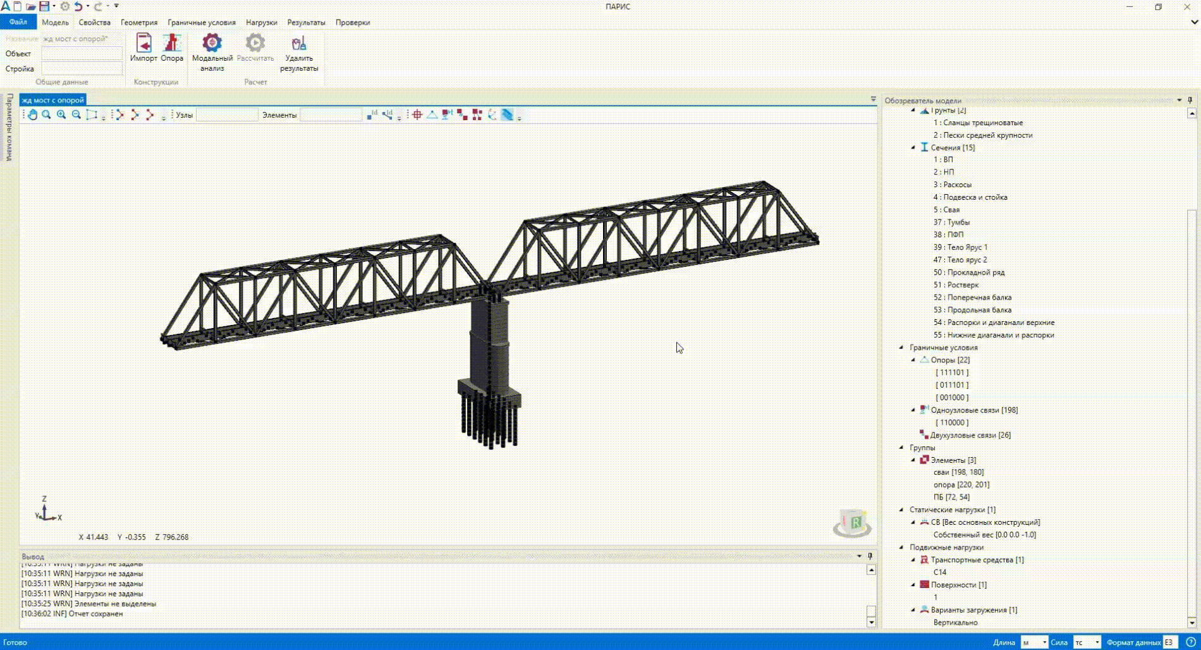1201x650 pixels.
Task: Click the first node selection arrow icon
Action: [x=119, y=114]
